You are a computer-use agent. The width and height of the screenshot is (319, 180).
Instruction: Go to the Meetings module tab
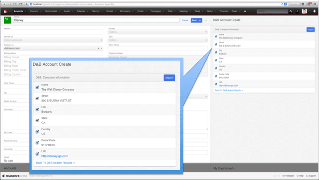[x=184, y=11]
